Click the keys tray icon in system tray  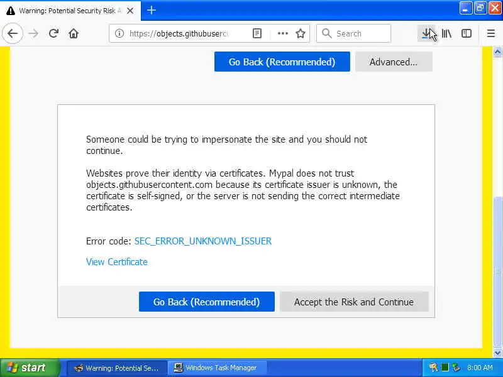click(433, 368)
